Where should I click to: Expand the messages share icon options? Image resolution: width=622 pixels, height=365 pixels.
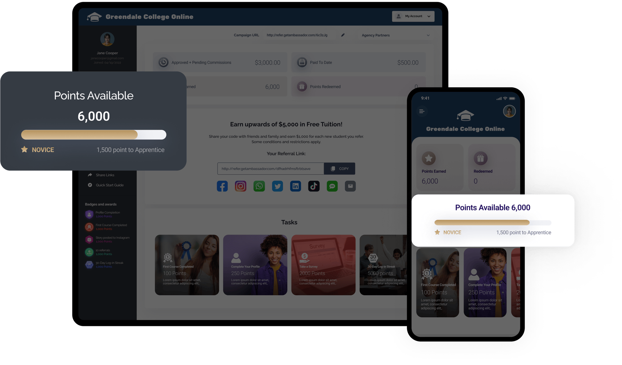tap(332, 187)
